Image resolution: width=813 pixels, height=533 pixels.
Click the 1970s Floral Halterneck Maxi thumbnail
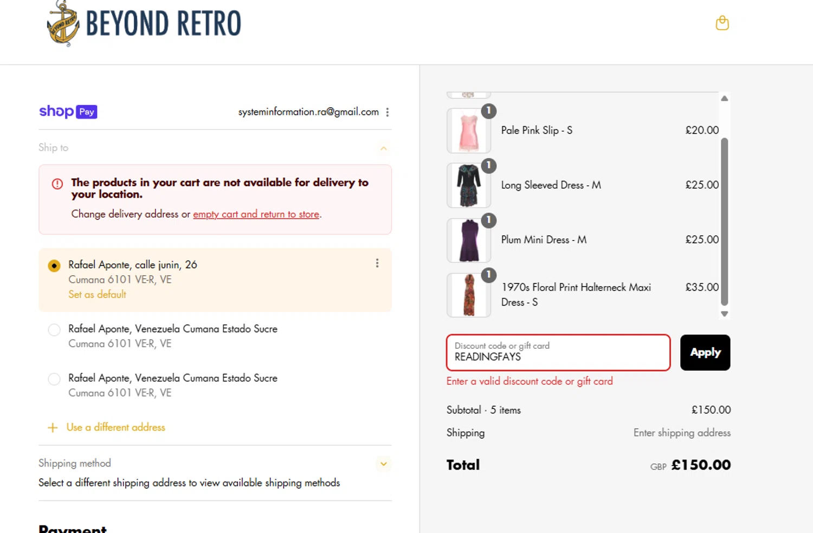coord(469,295)
